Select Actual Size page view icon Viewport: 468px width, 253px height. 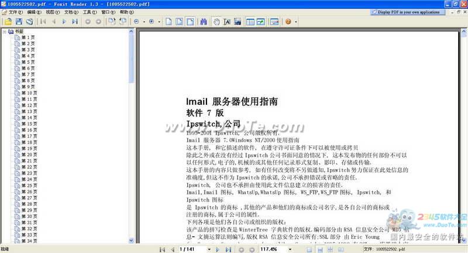pos(168,22)
